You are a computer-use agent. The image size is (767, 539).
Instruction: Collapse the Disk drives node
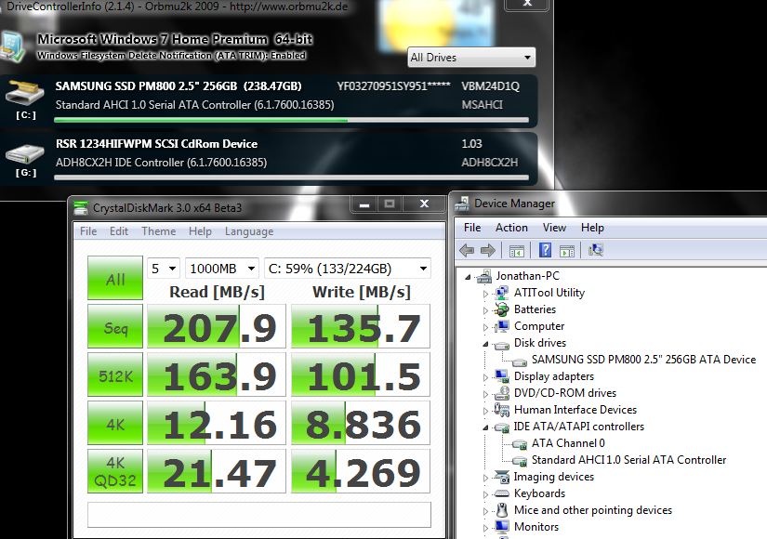point(485,344)
